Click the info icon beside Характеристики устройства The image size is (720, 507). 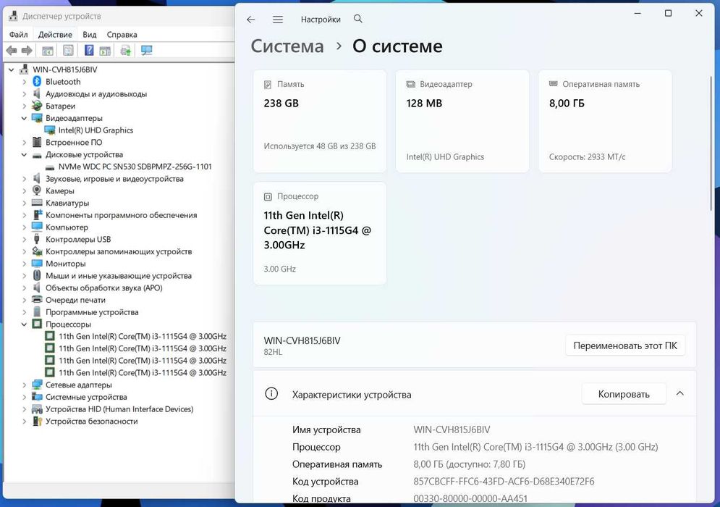coord(271,394)
